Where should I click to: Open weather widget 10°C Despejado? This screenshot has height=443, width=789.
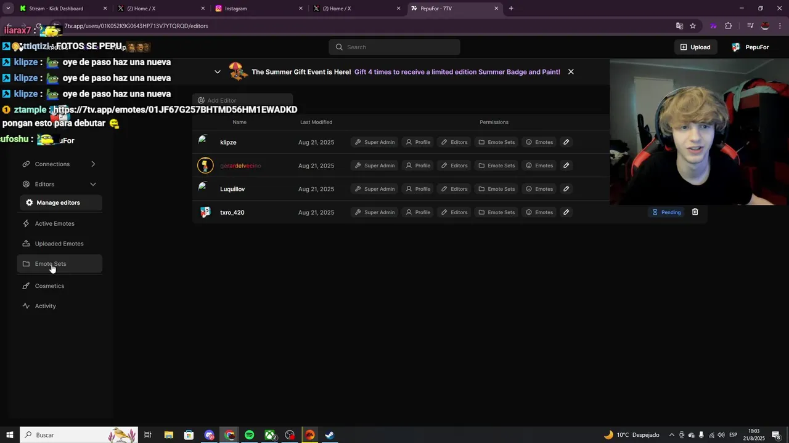click(631, 435)
